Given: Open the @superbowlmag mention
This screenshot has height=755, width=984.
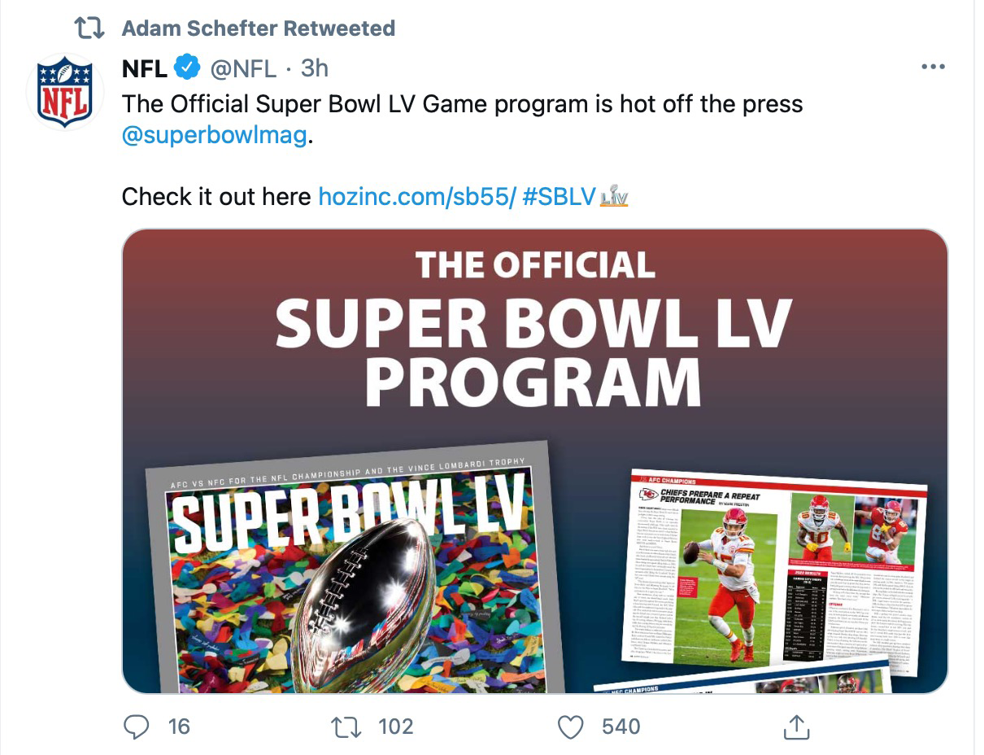Looking at the screenshot, I should tap(215, 135).
